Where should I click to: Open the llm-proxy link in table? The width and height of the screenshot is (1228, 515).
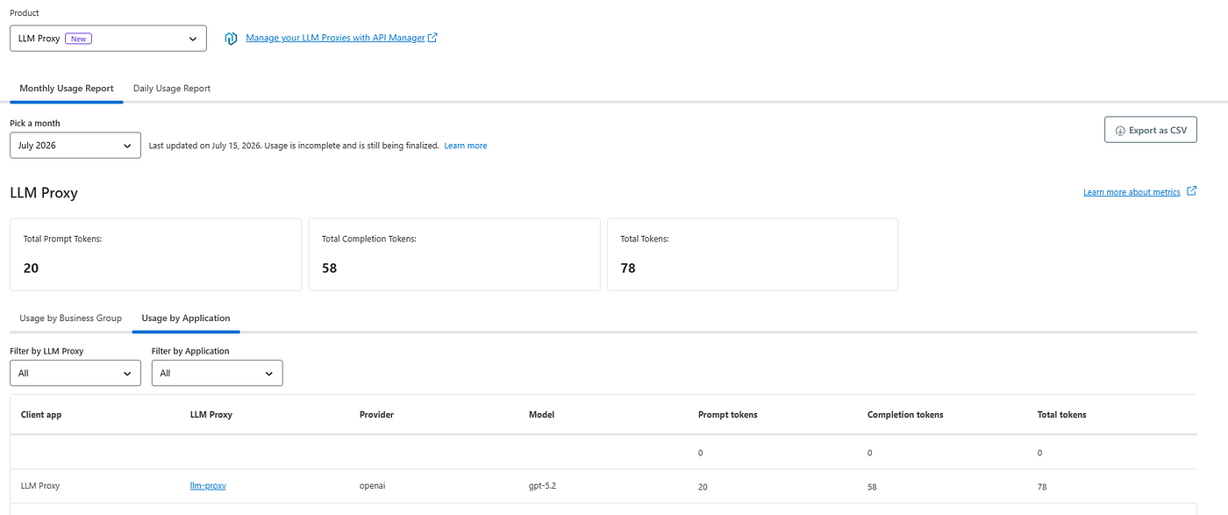tap(208, 485)
